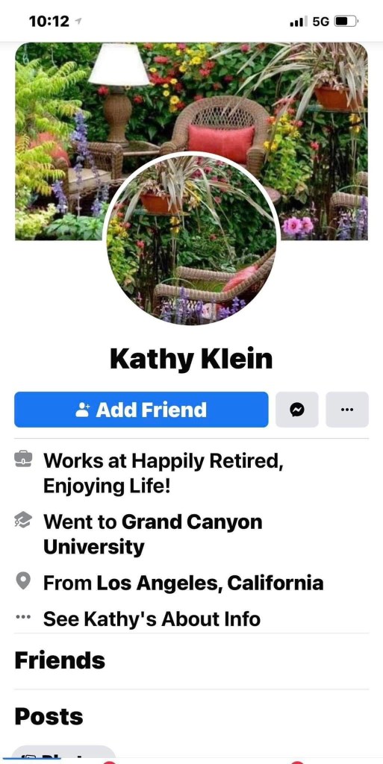View Kathy Klein's circular profile picture
This screenshot has width=383, height=764.
(191, 239)
